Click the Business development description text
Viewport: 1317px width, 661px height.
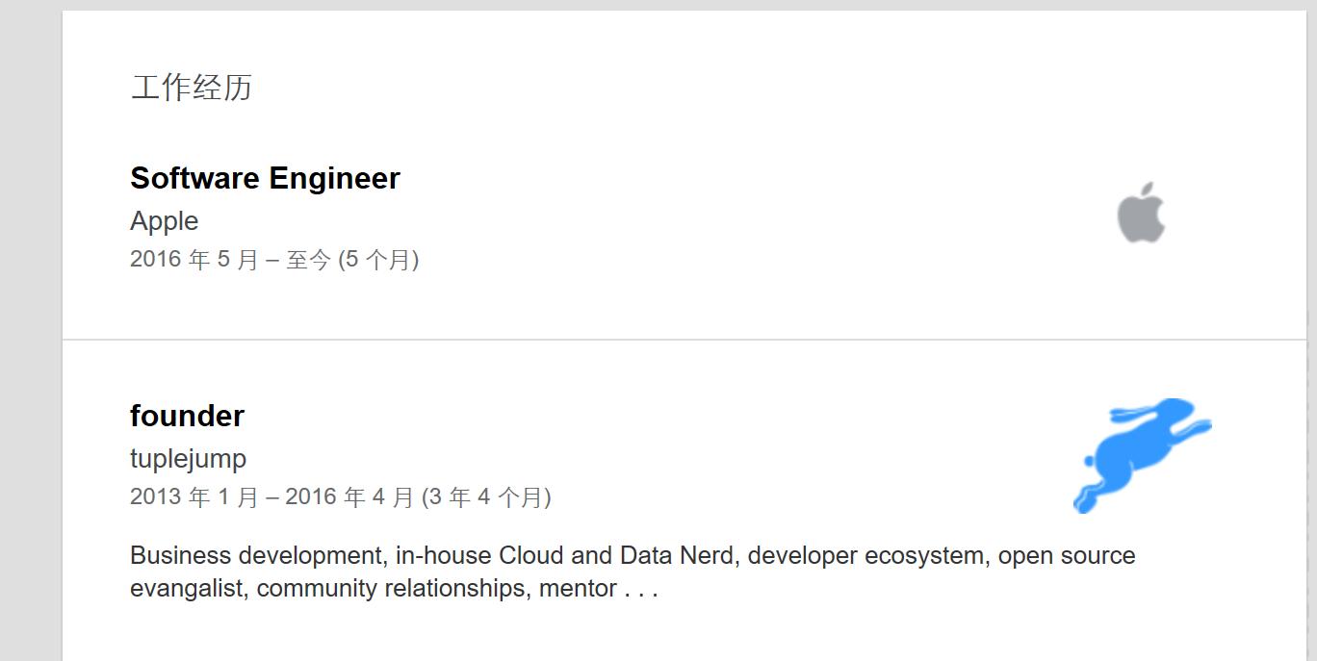[x=257, y=556]
